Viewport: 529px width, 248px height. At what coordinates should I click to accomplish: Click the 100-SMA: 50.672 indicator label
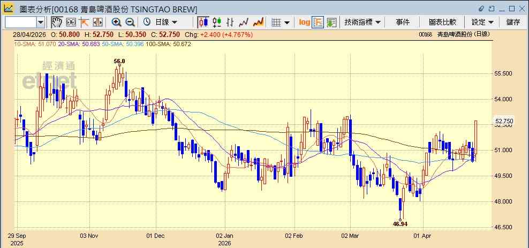click(x=169, y=44)
